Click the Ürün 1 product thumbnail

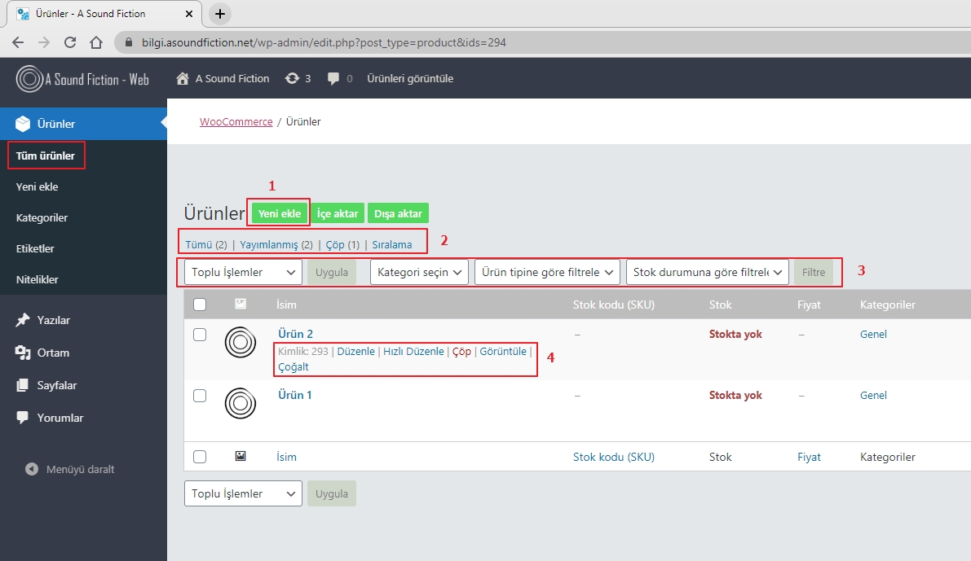point(240,402)
